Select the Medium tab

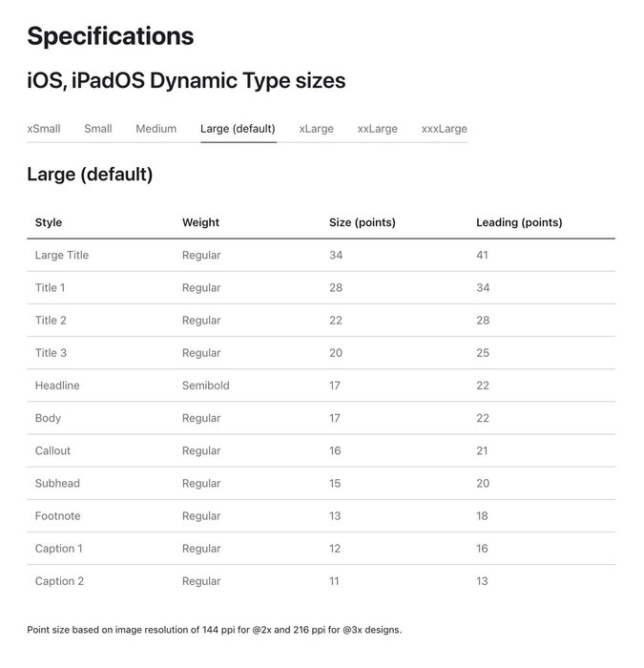[156, 129]
